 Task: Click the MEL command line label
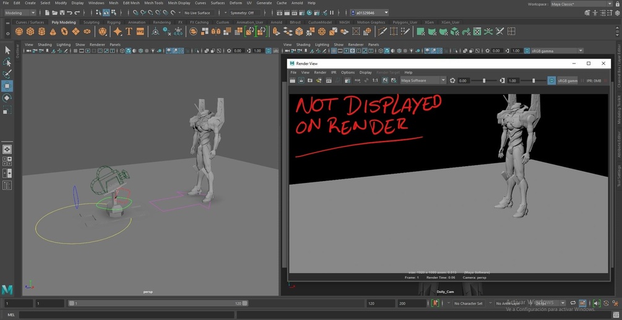click(11, 315)
